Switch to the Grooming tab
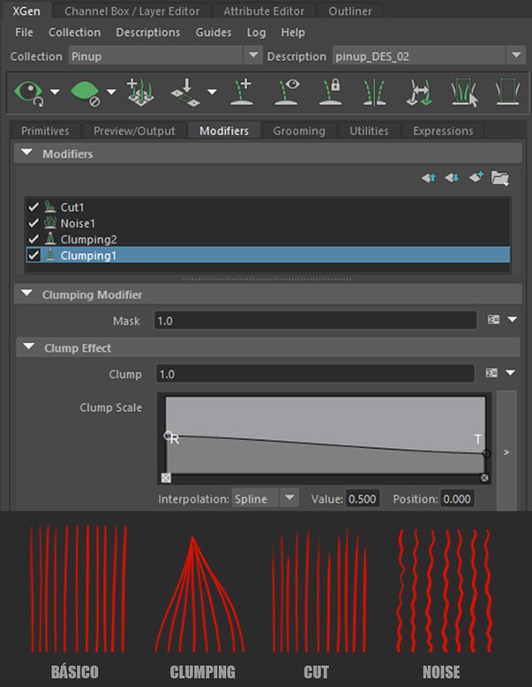This screenshot has width=532, height=687. pyautogui.click(x=298, y=131)
